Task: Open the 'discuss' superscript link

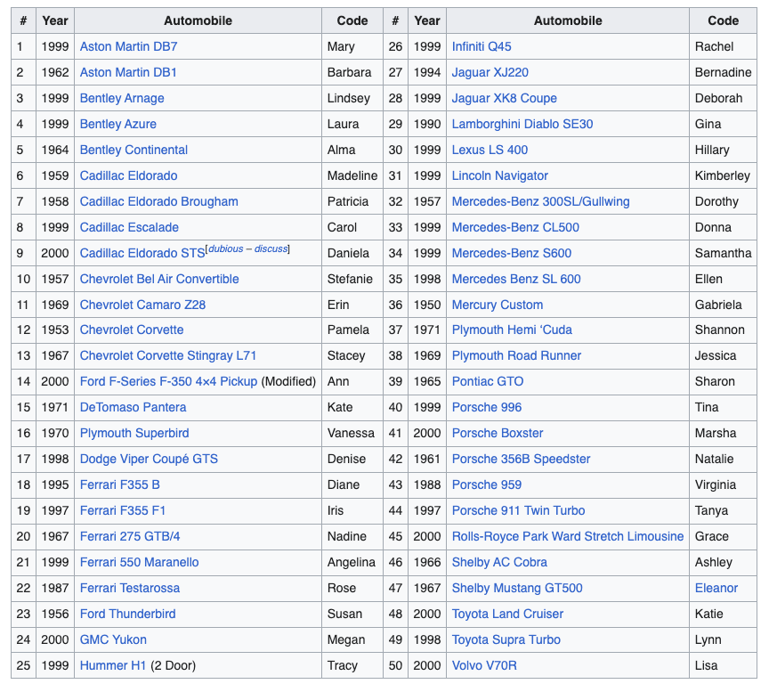Action: 271,249
